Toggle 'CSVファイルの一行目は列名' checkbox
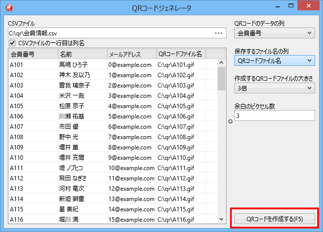Screen dimensions: 323x232 [x=12, y=43]
